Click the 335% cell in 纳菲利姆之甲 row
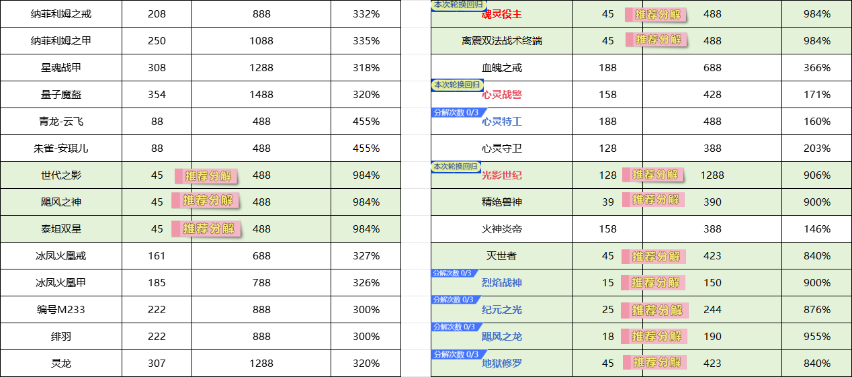The height and width of the screenshot is (377, 852). click(366, 40)
